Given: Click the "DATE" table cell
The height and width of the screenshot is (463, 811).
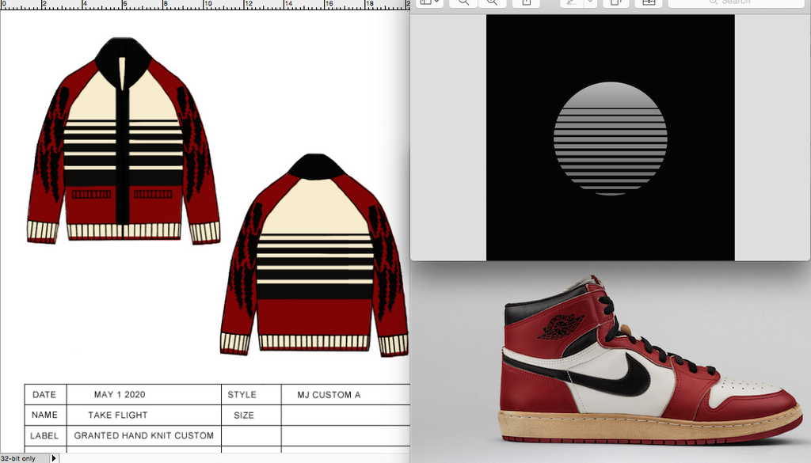Looking at the screenshot, I should [x=45, y=395].
